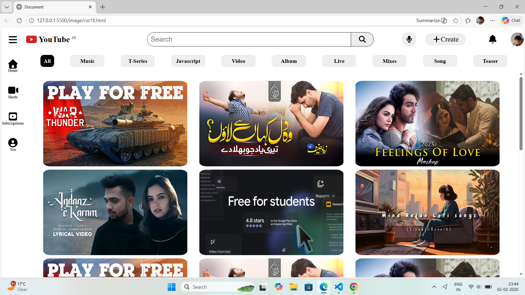
Task: Expand the browser tab list chevron
Action: [x=7, y=7]
